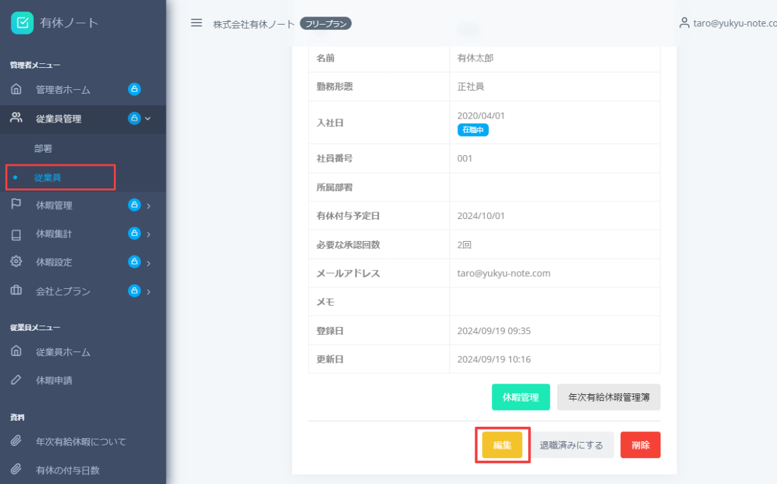Expand the 会社とプラン submenu chevron

click(147, 291)
